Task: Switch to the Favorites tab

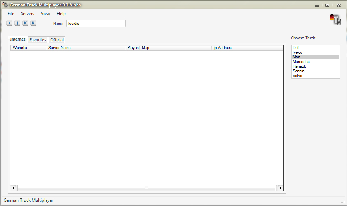Action: coord(38,40)
